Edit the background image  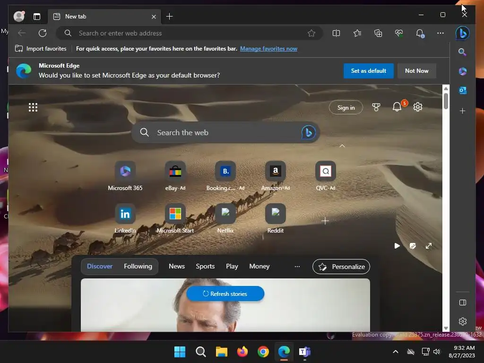(x=413, y=246)
